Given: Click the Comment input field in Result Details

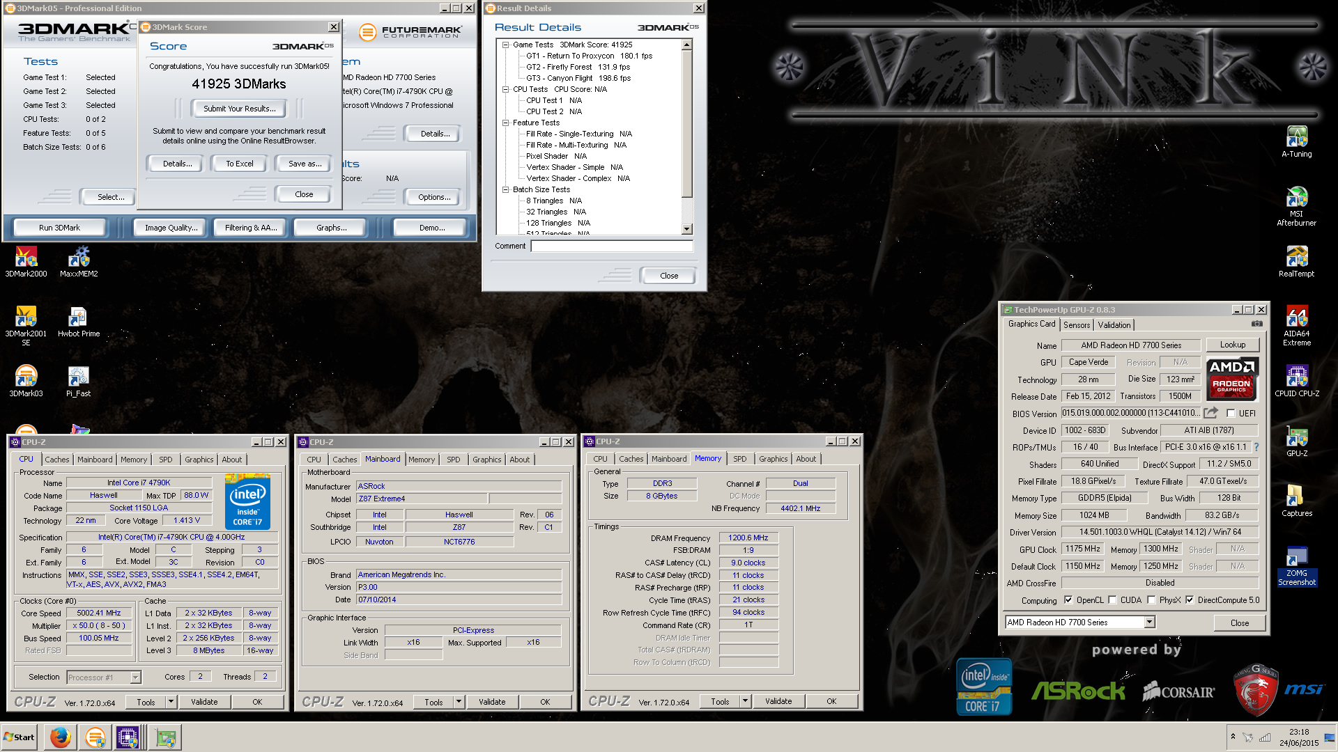Looking at the screenshot, I should click(612, 246).
